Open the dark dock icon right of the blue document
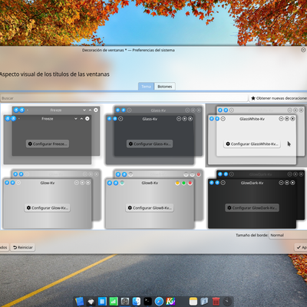307x307 pixels. point(91,302)
